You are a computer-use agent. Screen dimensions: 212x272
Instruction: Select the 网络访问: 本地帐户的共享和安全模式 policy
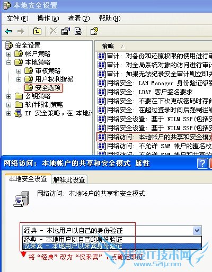click(154, 137)
